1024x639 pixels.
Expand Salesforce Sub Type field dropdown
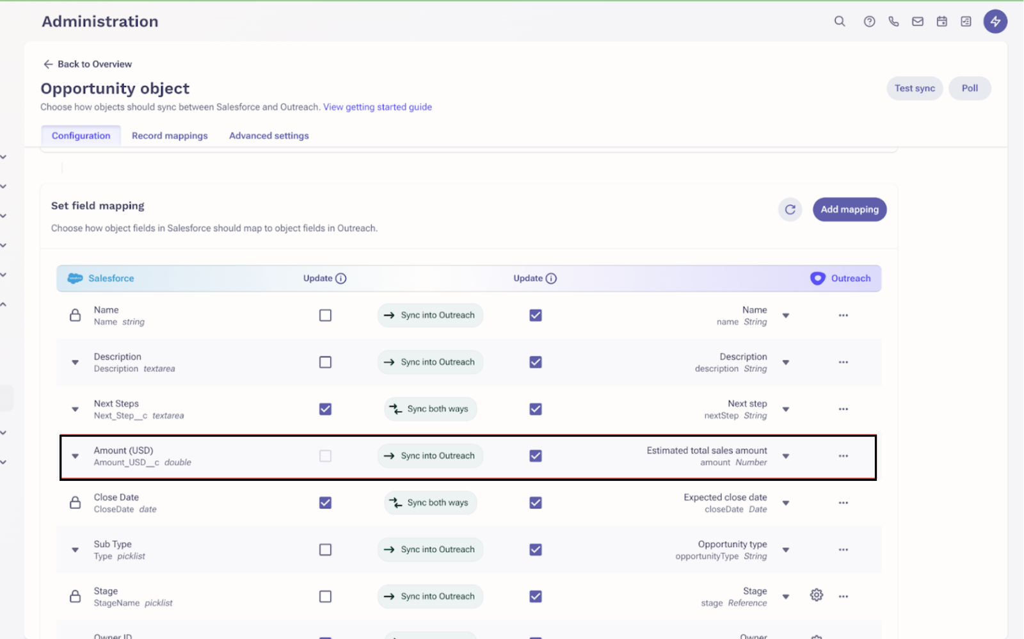pos(75,549)
